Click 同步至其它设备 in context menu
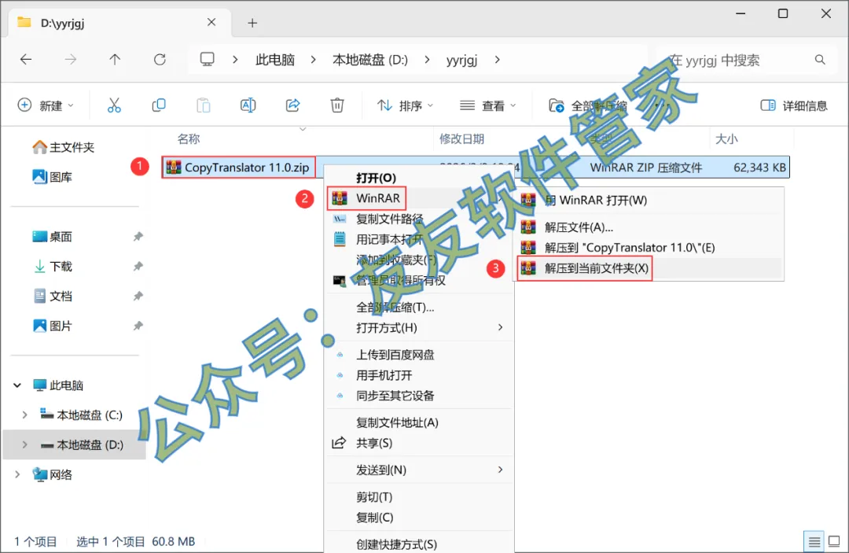849x553 pixels. (420, 396)
